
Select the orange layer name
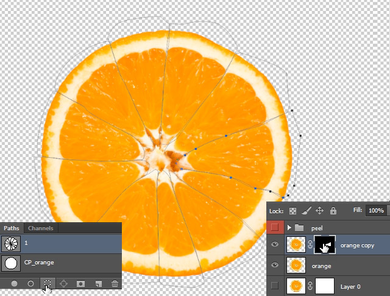tap(321, 266)
